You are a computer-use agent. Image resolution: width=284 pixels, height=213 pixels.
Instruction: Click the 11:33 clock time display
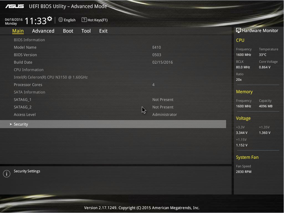point(35,21)
